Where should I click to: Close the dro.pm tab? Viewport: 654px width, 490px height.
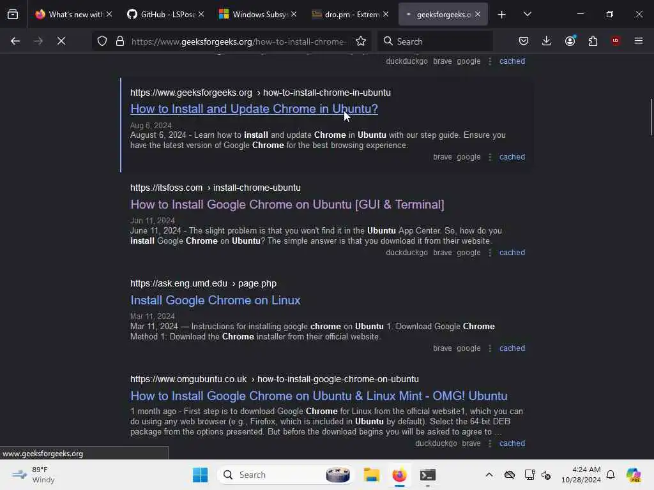[386, 14]
